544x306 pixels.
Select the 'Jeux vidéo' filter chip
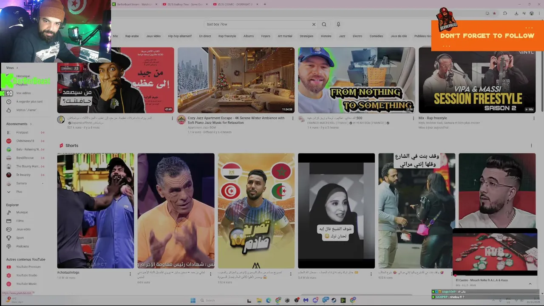pos(153,36)
